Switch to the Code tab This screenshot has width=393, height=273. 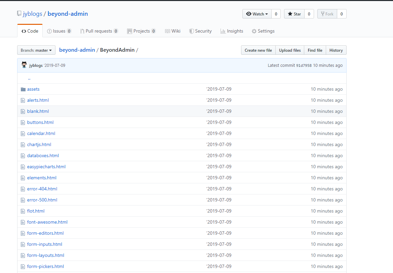(30, 31)
